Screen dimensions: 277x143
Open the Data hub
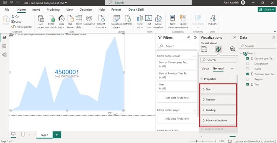61,22
